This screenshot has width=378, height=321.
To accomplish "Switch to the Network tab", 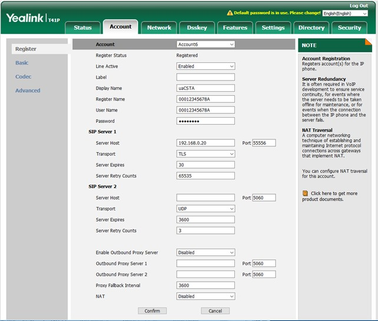I will (159, 28).
